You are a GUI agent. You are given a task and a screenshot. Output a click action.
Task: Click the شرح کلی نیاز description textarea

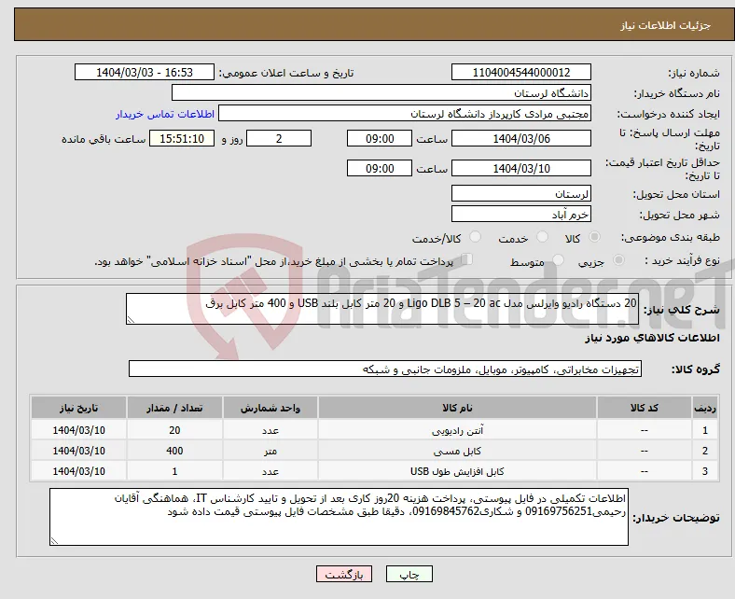click(x=382, y=309)
